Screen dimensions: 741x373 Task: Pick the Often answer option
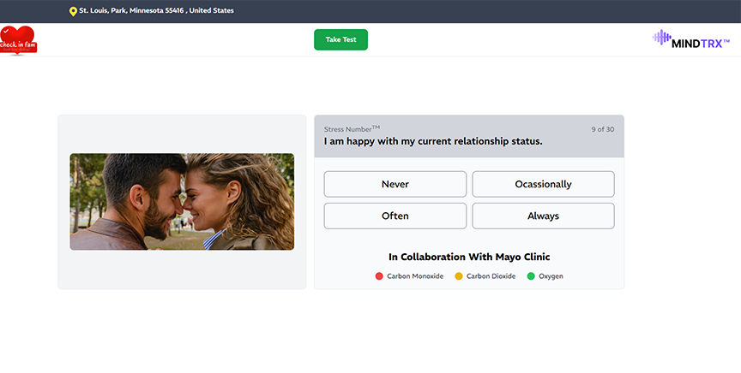395,216
